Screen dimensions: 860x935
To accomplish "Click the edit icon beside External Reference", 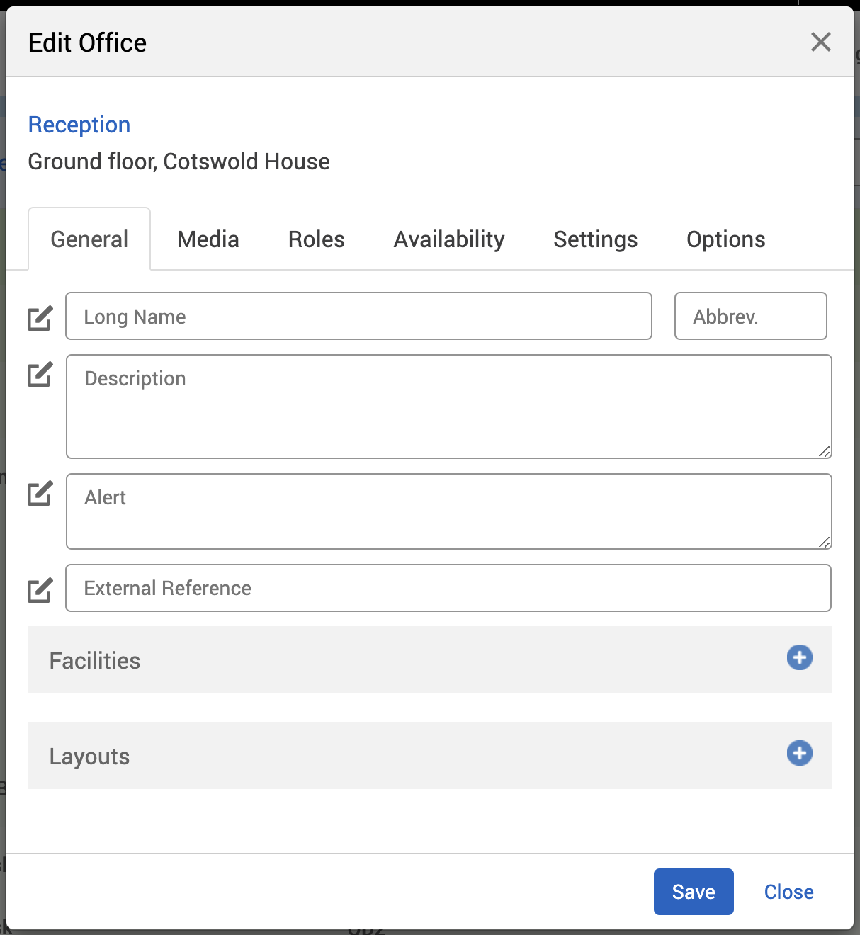I will [x=40, y=590].
